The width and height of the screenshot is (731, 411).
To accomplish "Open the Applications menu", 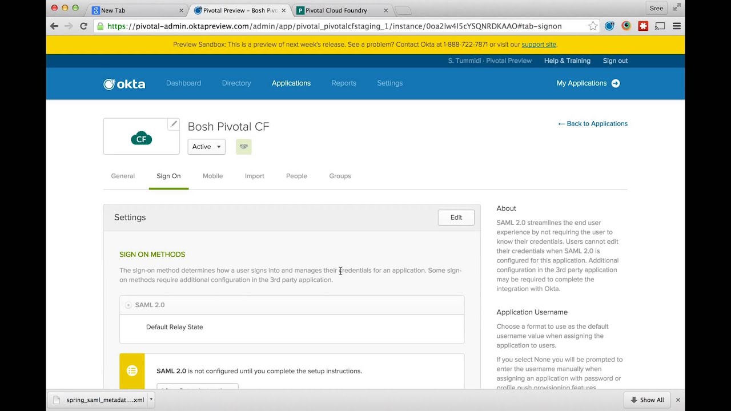I will click(x=291, y=83).
